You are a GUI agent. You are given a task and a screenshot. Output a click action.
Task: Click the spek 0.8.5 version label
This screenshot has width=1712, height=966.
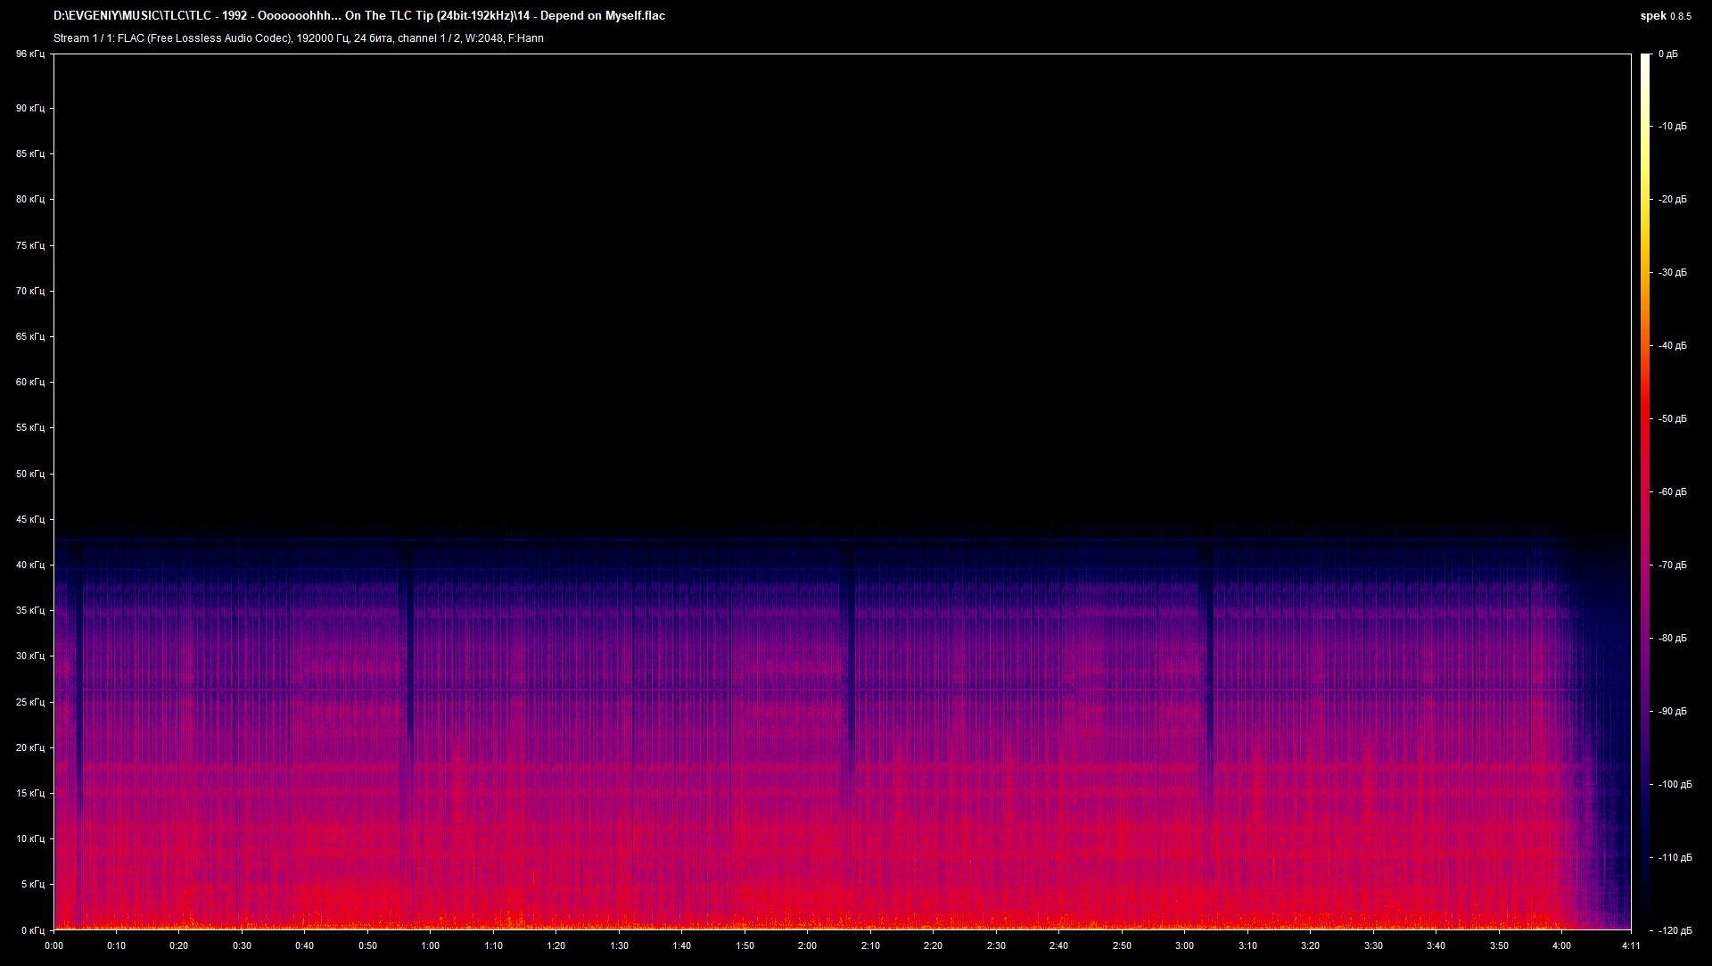(1665, 15)
